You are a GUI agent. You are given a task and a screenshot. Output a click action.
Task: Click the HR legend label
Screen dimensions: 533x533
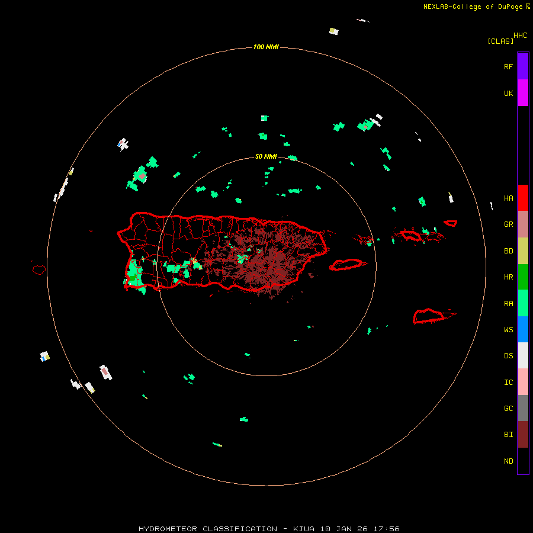[x=508, y=277]
